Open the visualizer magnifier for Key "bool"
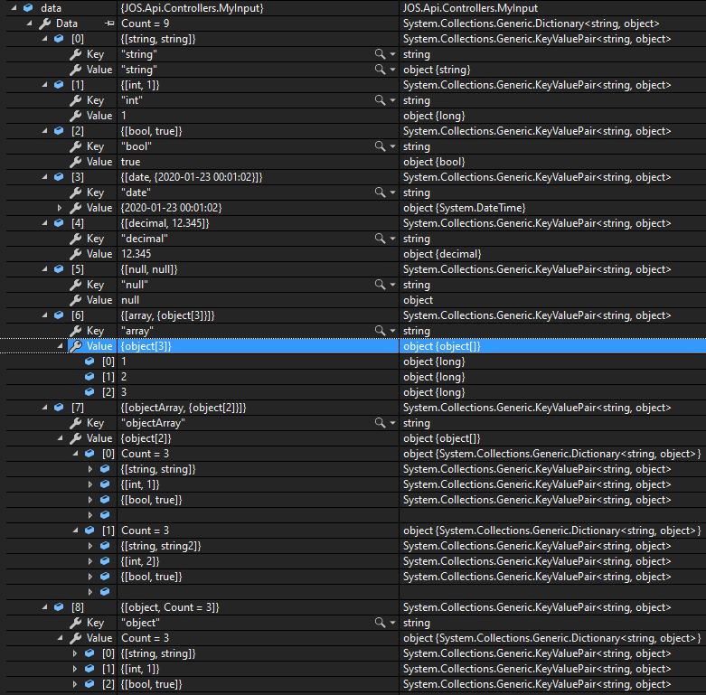 coord(380,146)
